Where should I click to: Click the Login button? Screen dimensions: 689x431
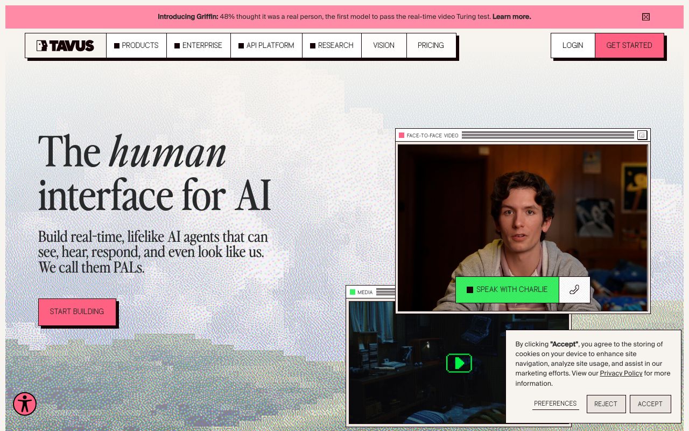coord(573,45)
